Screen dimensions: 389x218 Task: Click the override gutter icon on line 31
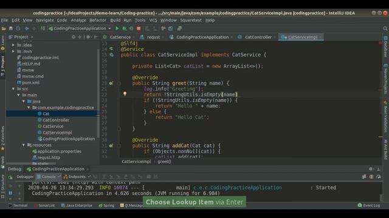tap(111, 145)
